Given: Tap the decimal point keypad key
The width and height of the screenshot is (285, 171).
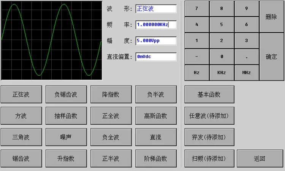Looking at the screenshot, I should pos(247,57).
